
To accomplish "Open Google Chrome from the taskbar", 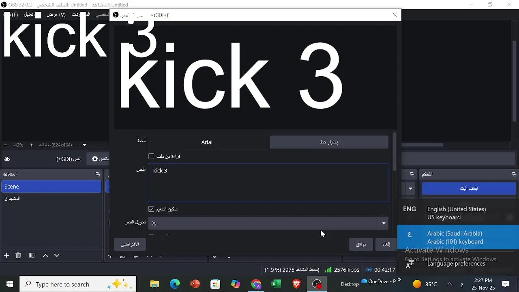I will pos(256,284).
